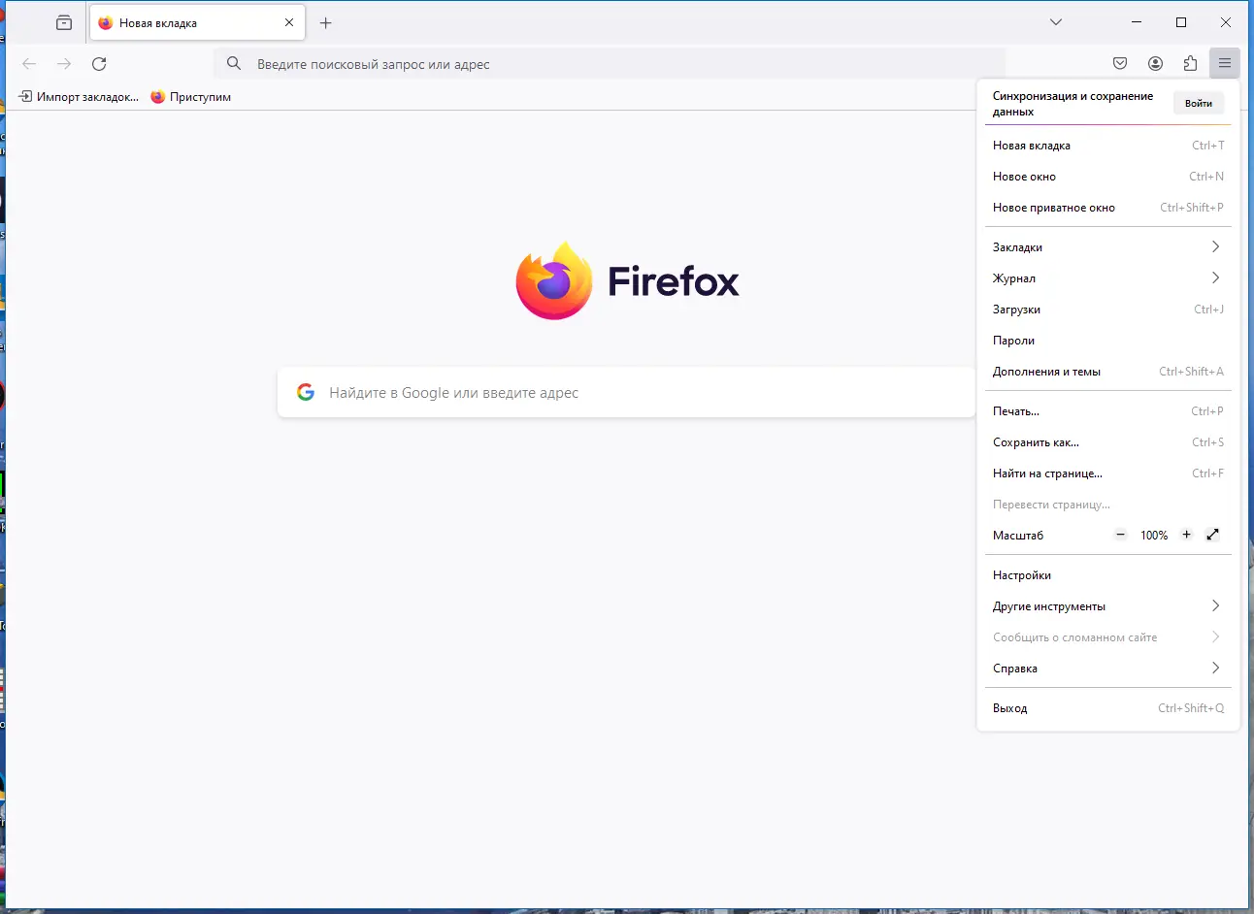Open the Firefox View tab list icon

coord(64,22)
